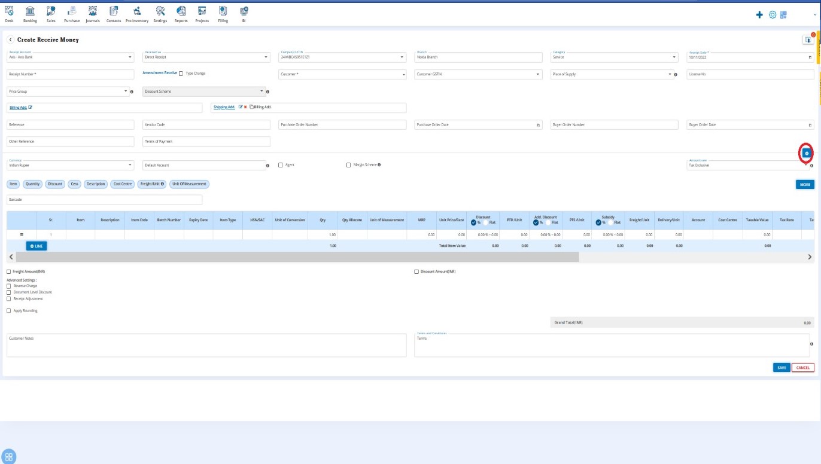Tick the Type Change checkbox

181,74
